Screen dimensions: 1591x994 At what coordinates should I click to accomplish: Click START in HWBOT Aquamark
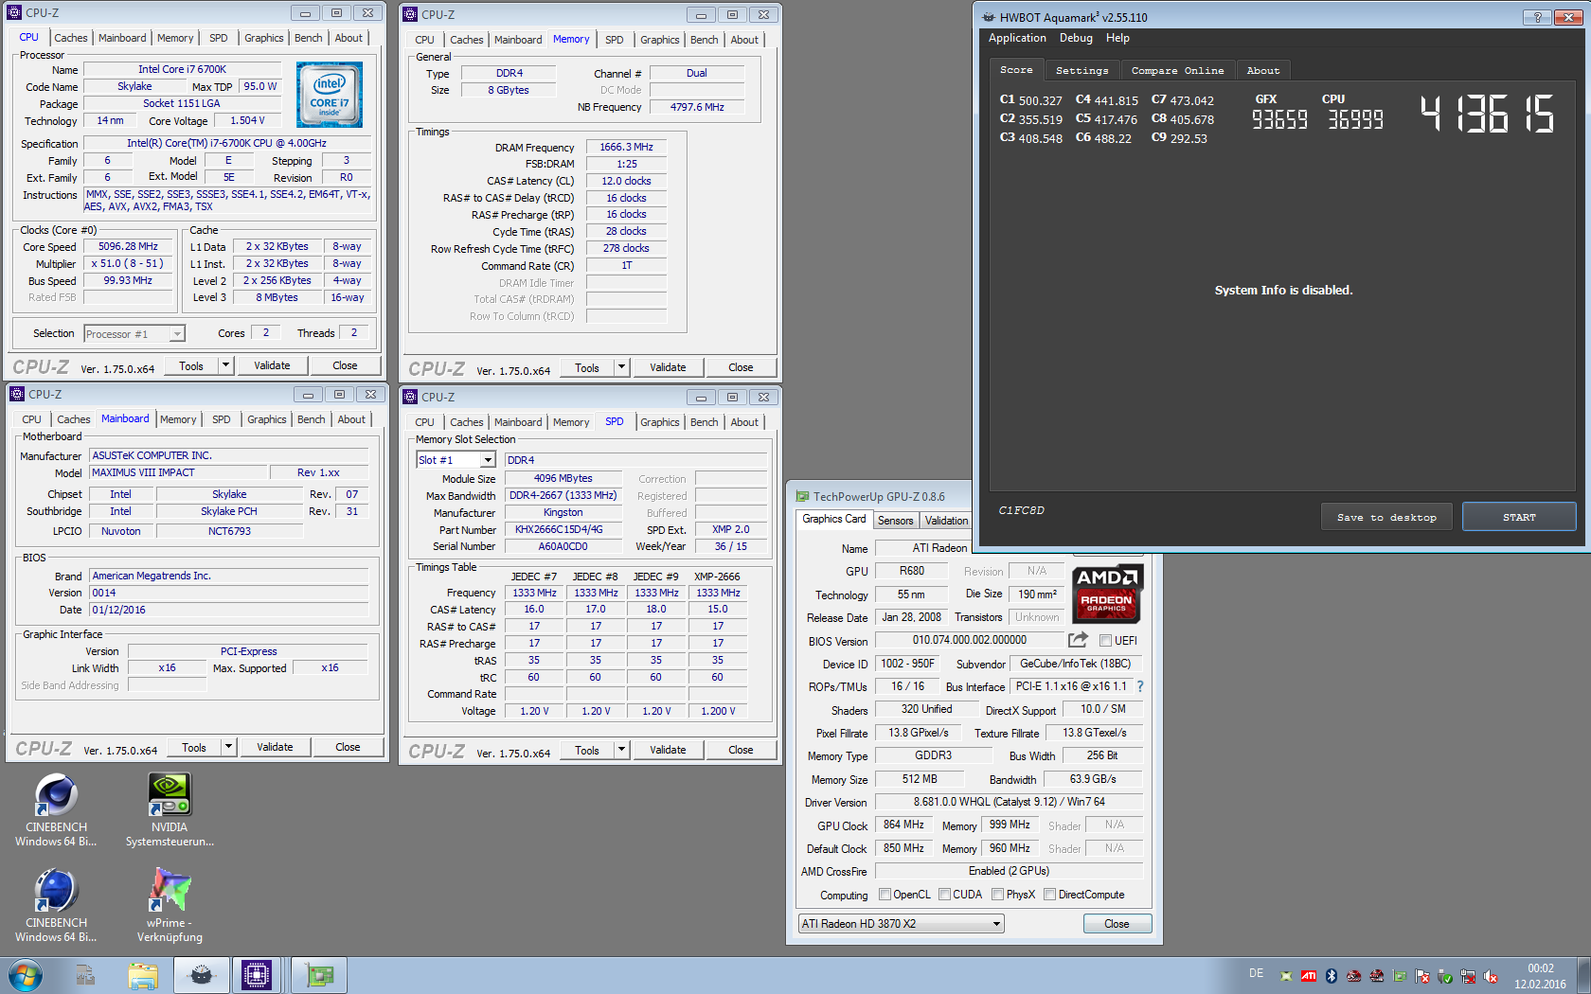[1519, 517]
